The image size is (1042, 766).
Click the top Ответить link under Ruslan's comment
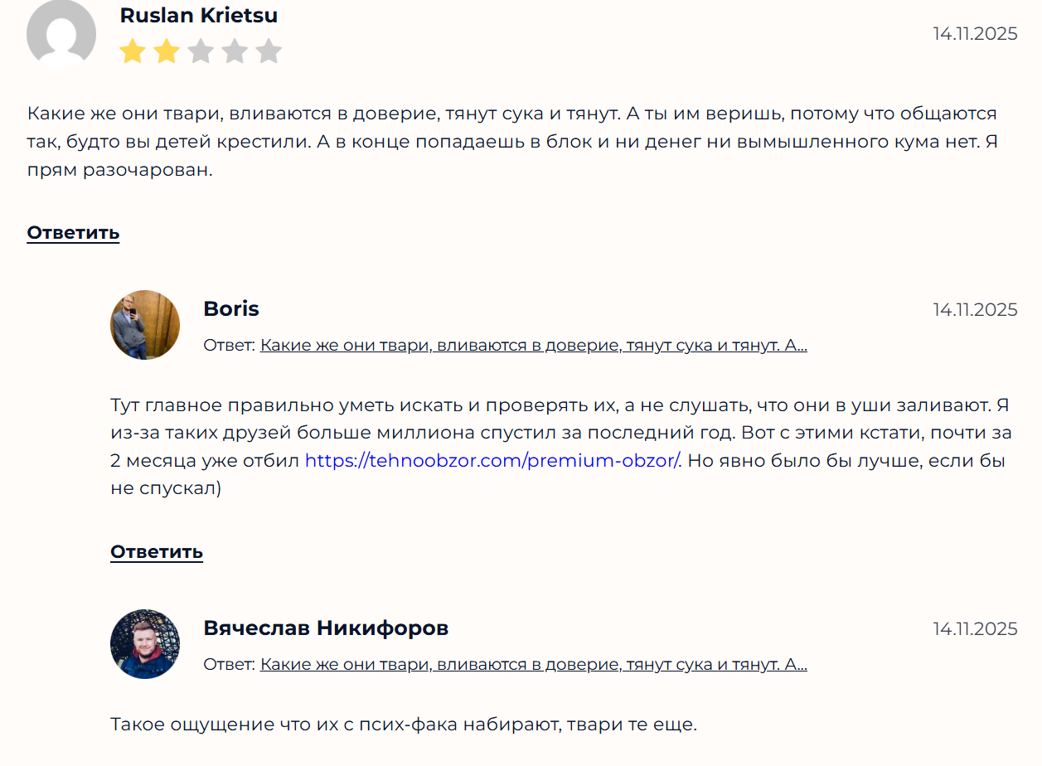tap(73, 233)
